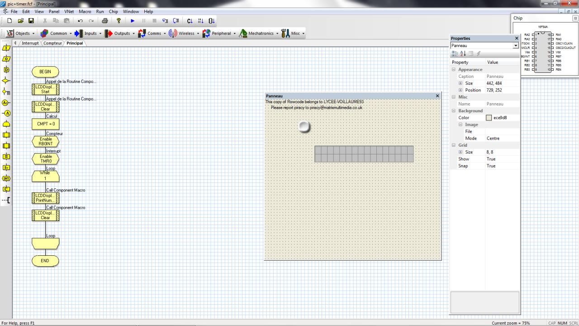Expand the Position property row

pyautogui.click(x=460, y=90)
